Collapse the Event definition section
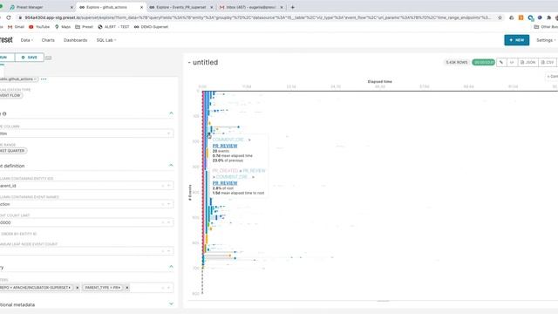This screenshot has width=558, height=314. click(x=171, y=165)
